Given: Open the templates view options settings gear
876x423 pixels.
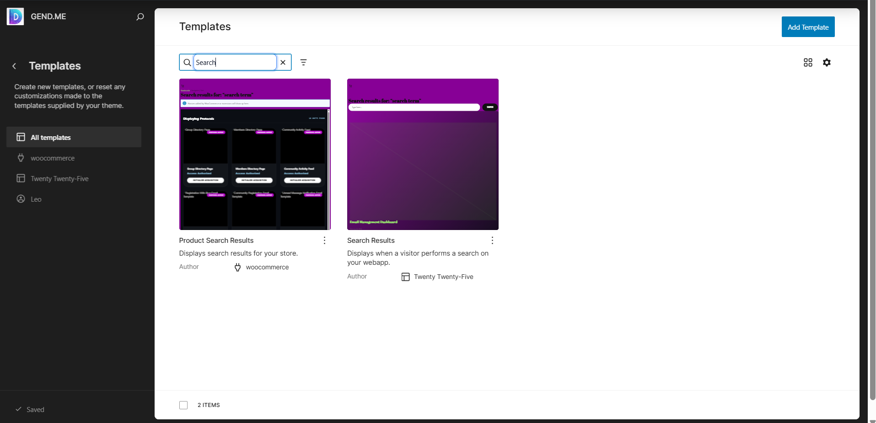Looking at the screenshot, I should tap(827, 62).
